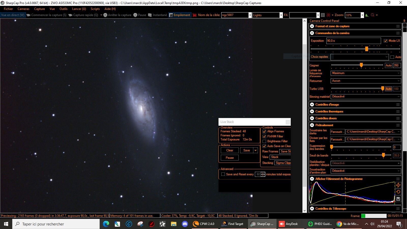
Task: Click the focus assistant target icon
Action: 373,15
